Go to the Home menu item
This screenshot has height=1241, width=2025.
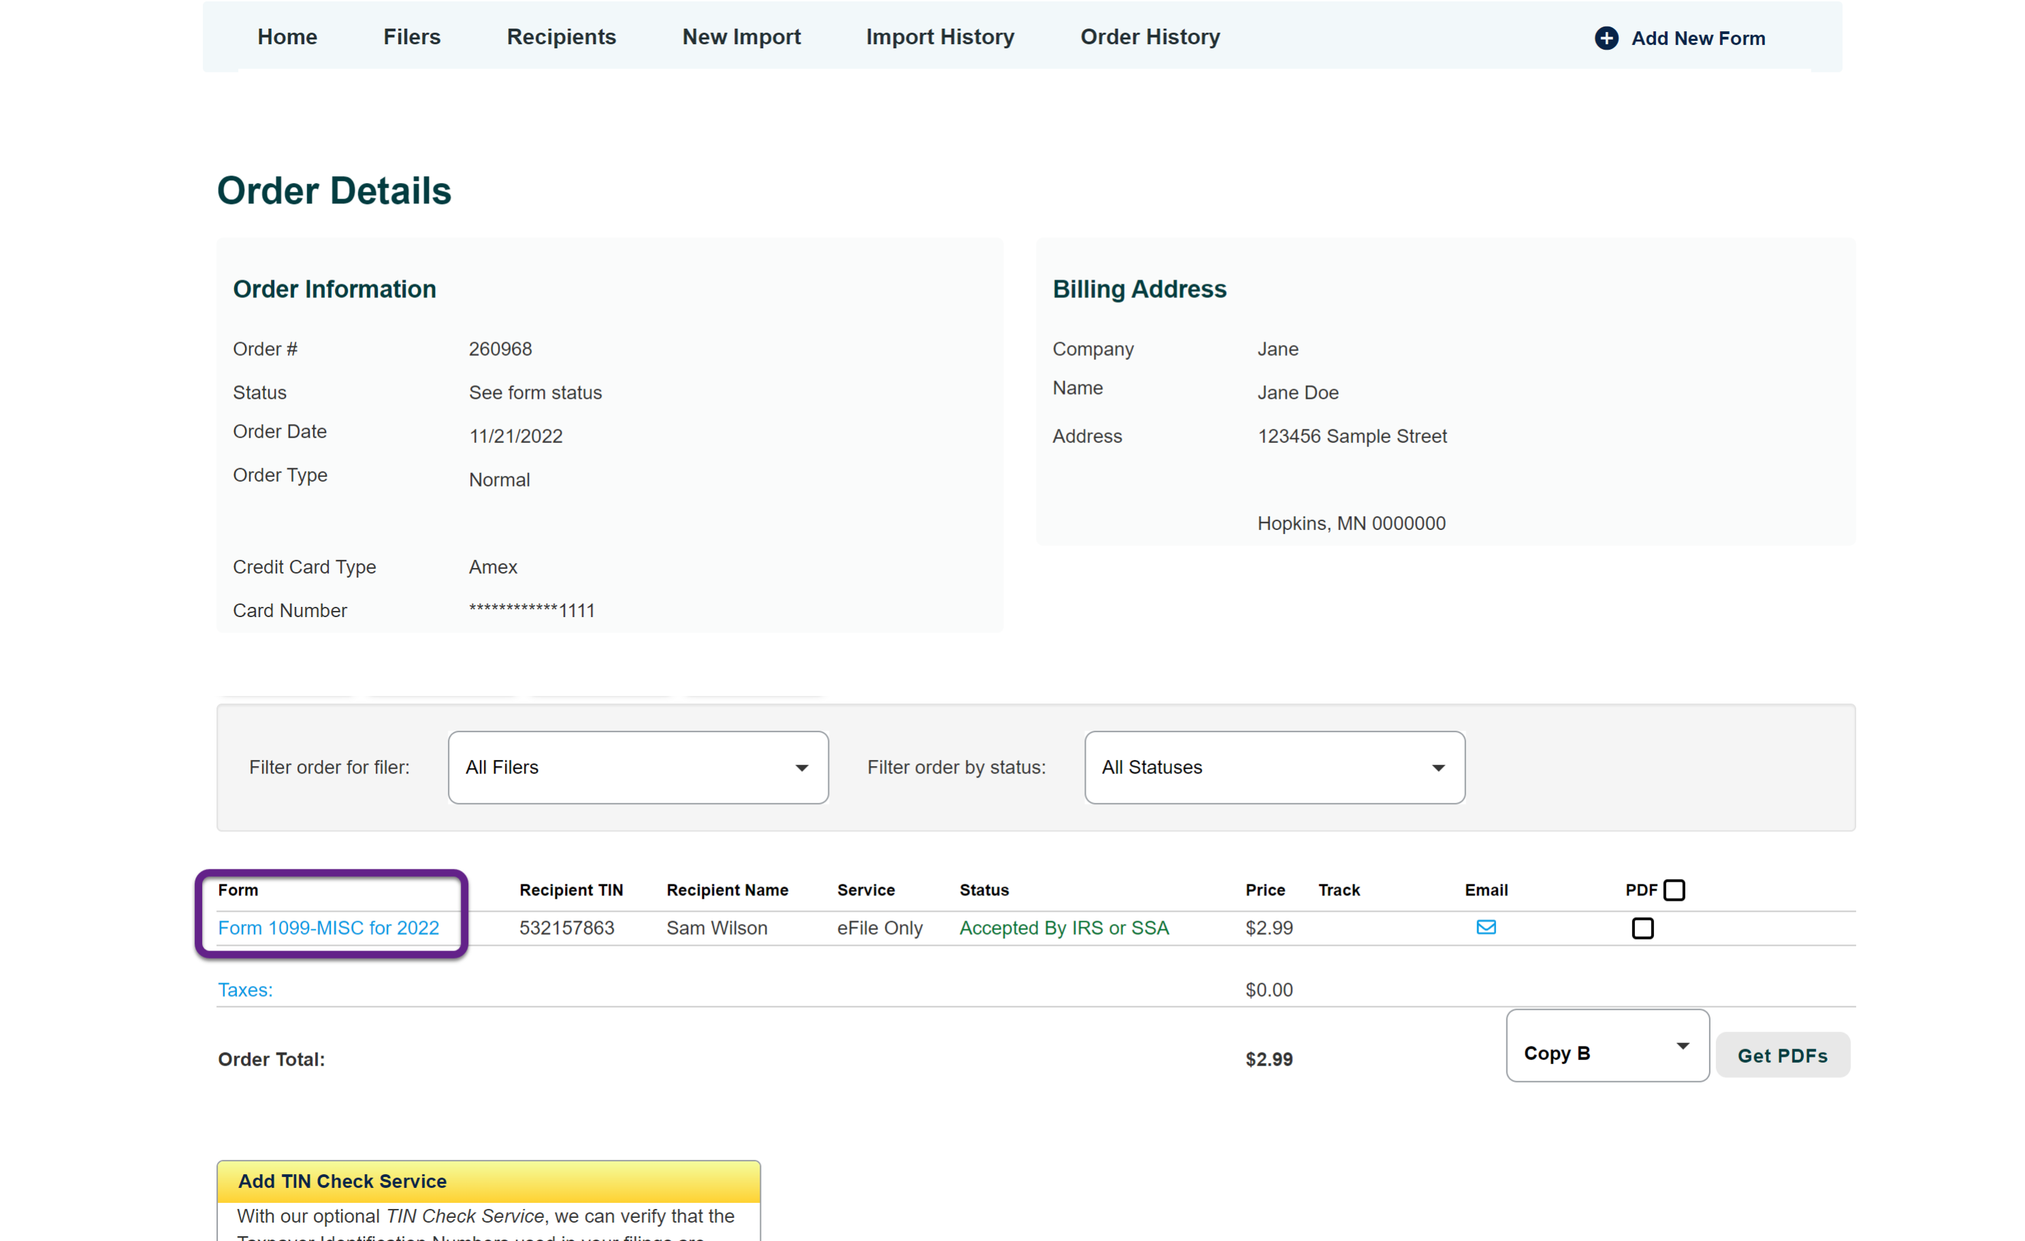(287, 37)
